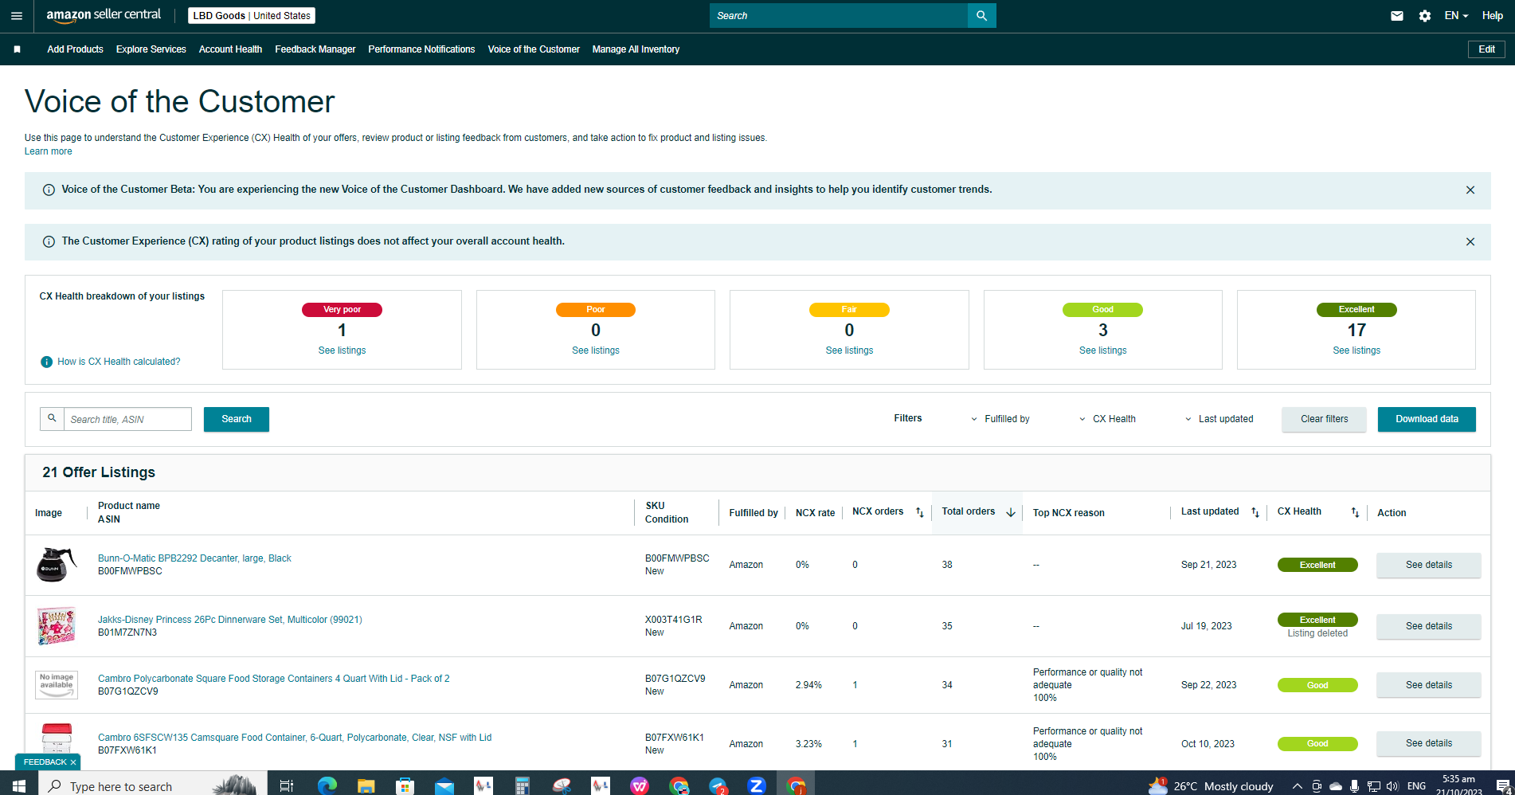This screenshot has height=795, width=1515.
Task: Open the settings gear icon
Action: (x=1425, y=16)
